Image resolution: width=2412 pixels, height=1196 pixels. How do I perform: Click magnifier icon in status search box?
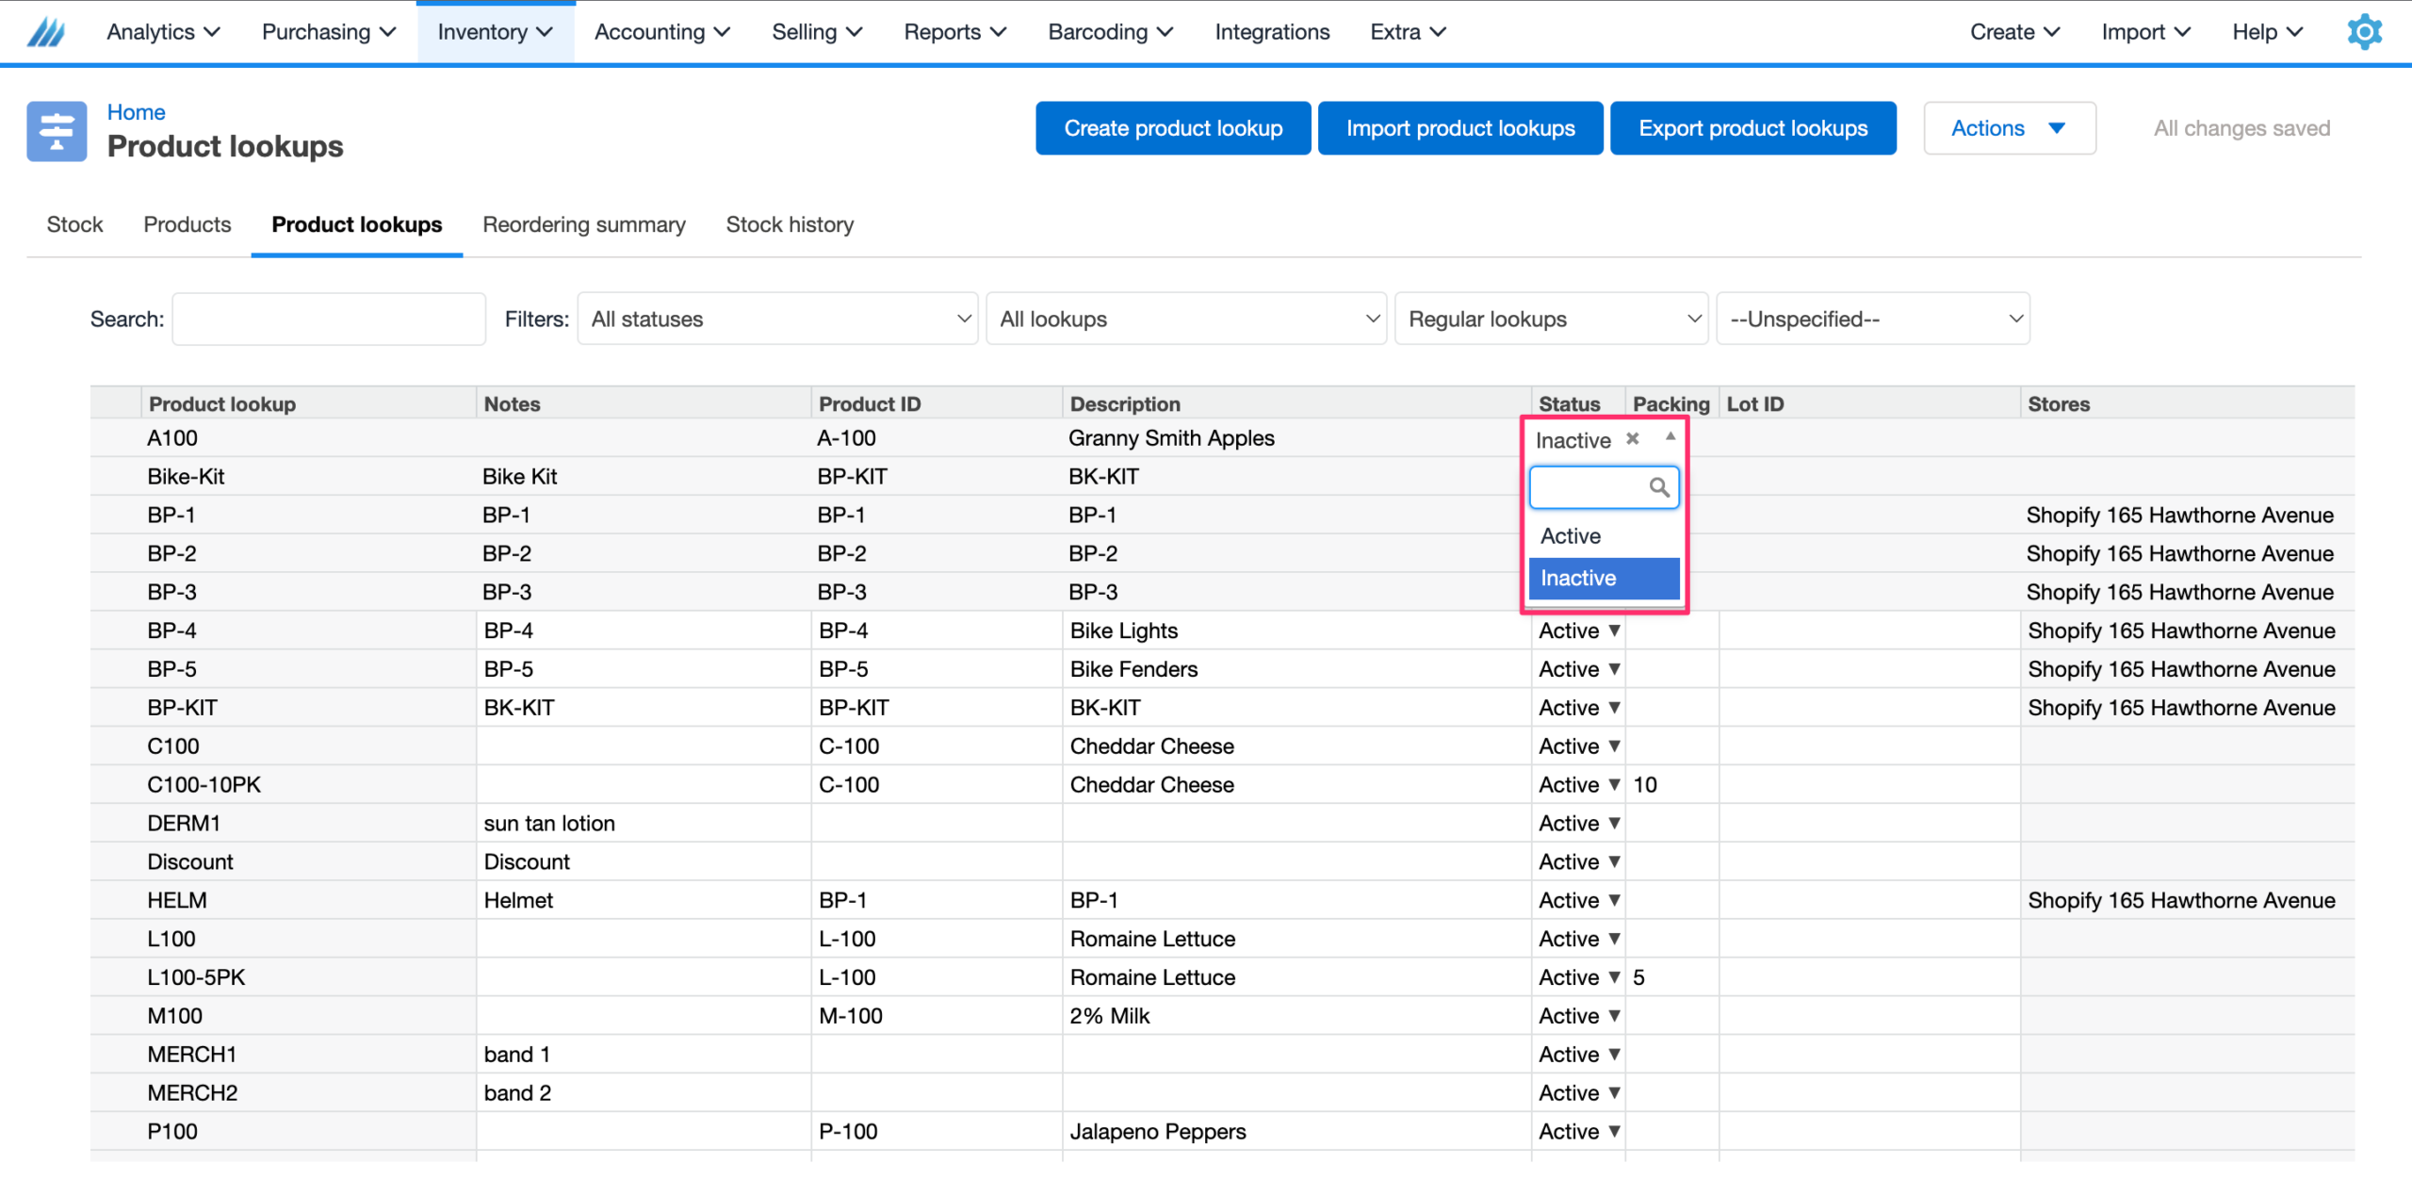tap(1658, 487)
